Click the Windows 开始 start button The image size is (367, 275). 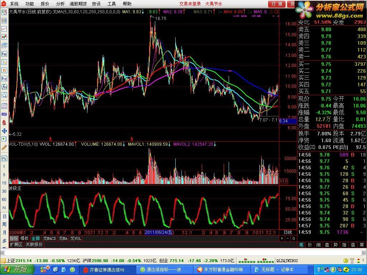tap(17, 270)
